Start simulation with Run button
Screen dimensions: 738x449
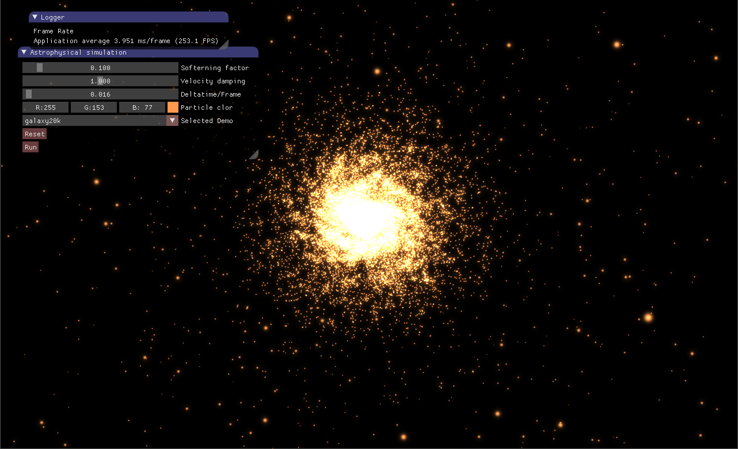31,147
